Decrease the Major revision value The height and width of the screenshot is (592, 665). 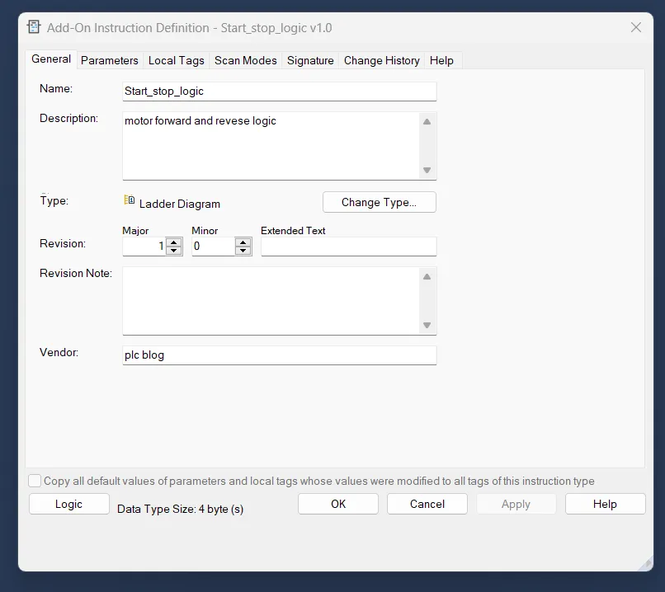point(174,251)
